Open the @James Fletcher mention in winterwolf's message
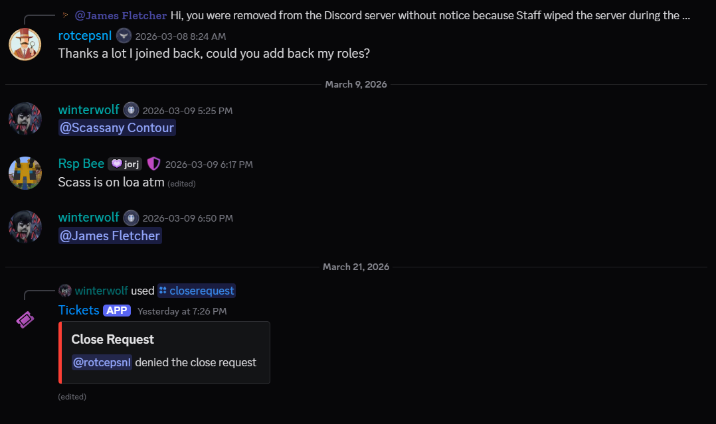Image resolution: width=716 pixels, height=424 pixels. point(110,236)
